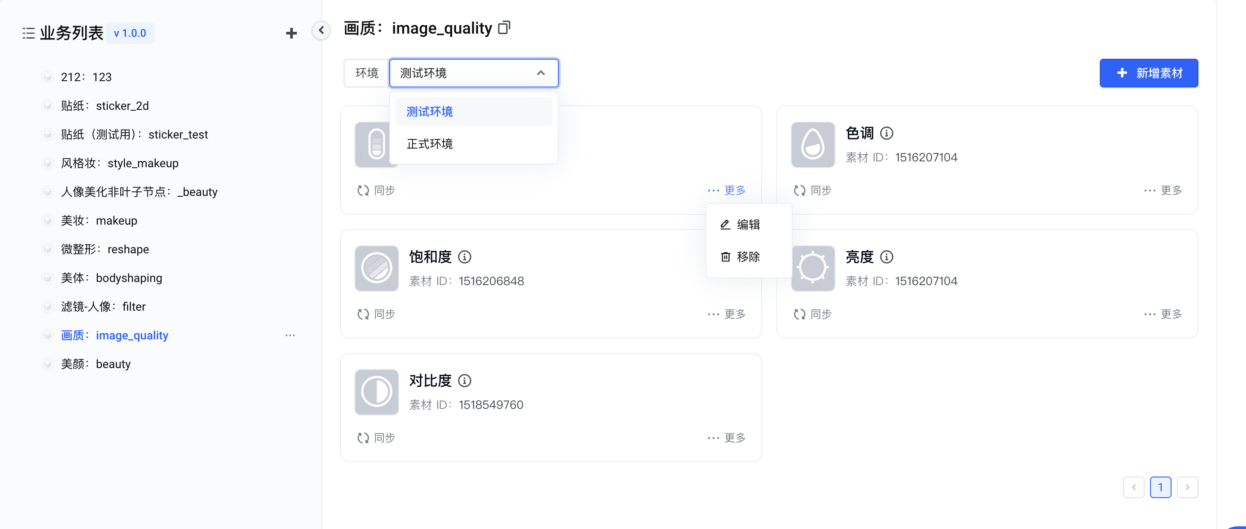The height and width of the screenshot is (529, 1246).
Task: Click the info icon beside 对比度
Action: (x=464, y=381)
